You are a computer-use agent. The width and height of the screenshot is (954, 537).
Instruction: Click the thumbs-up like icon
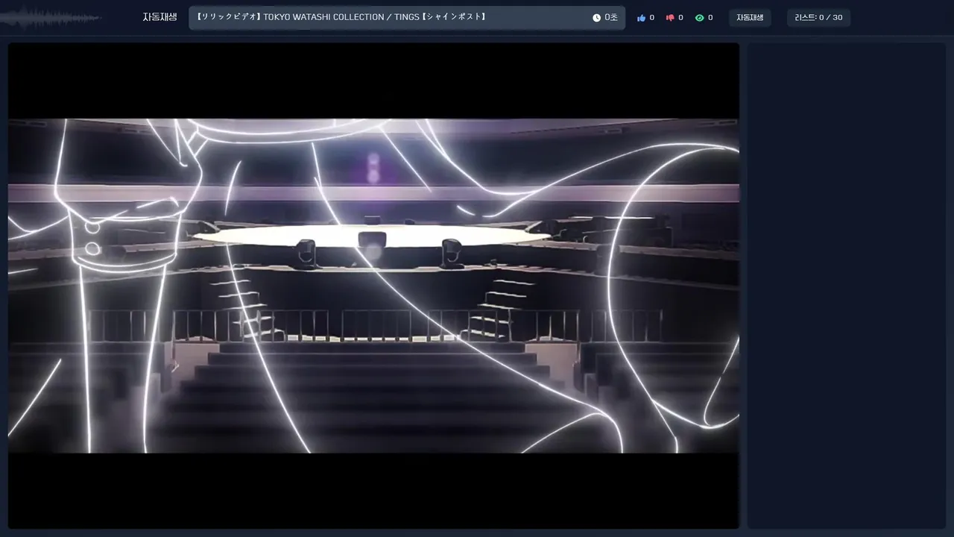coord(641,18)
